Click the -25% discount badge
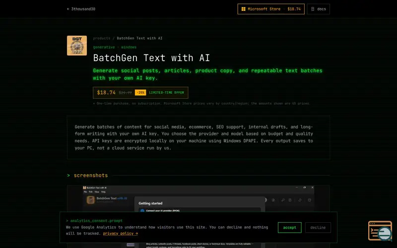Image resolution: width=397 pixels, height=248 pixels. pos(140,93)
